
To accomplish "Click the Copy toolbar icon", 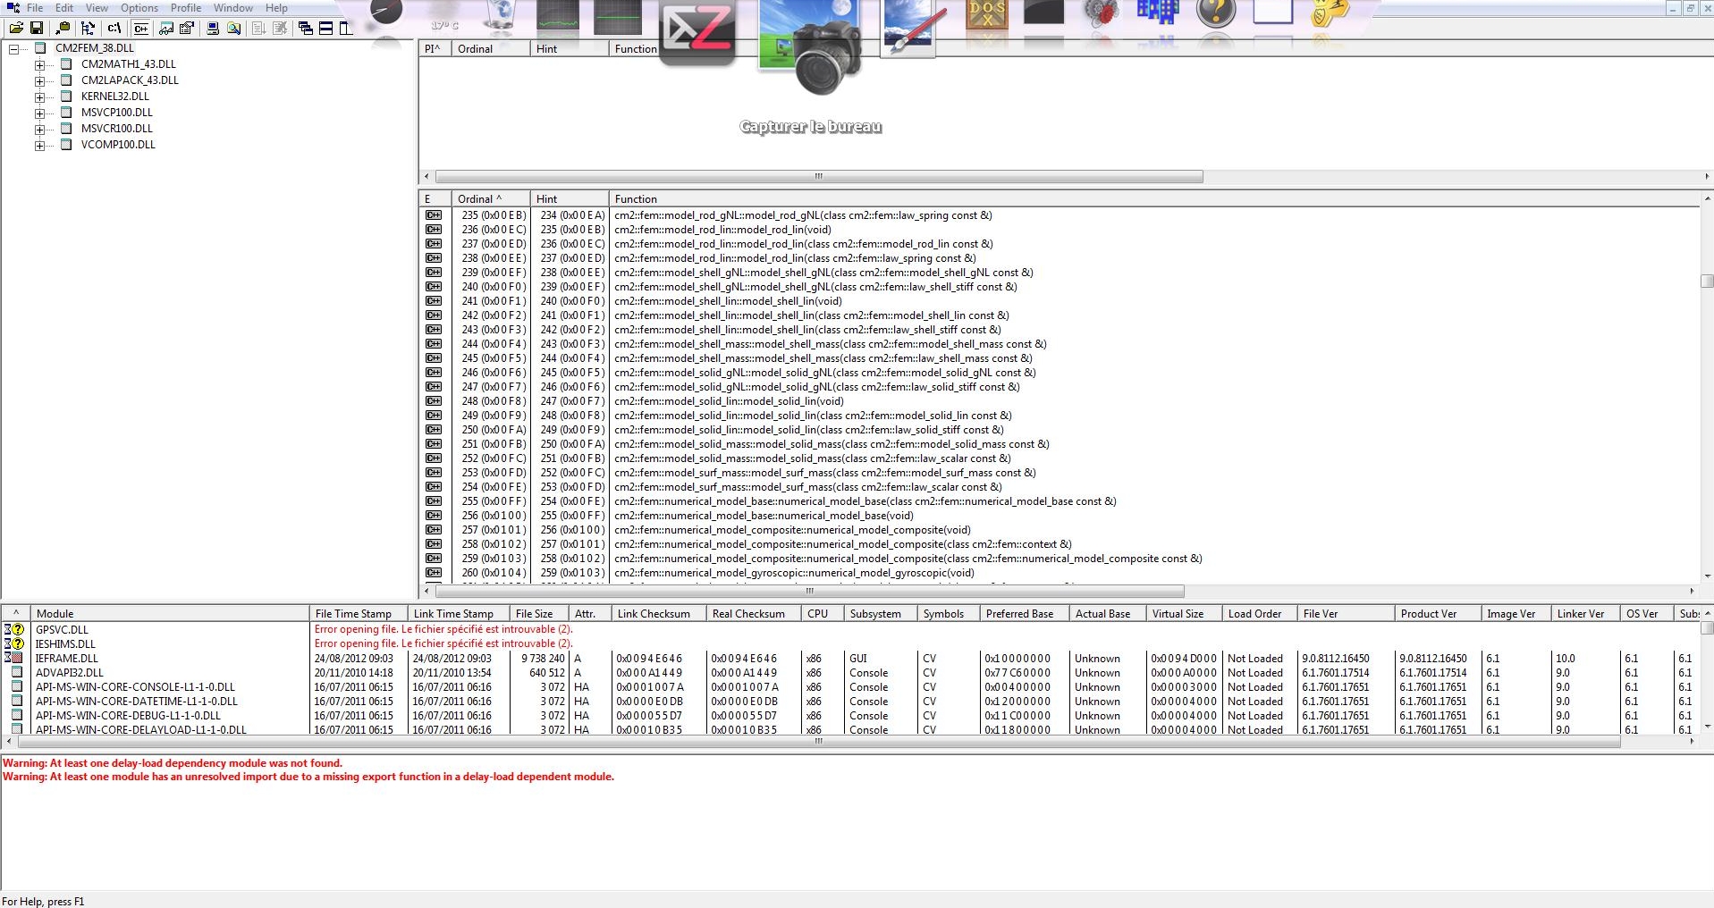I will [x=63, y=28].
